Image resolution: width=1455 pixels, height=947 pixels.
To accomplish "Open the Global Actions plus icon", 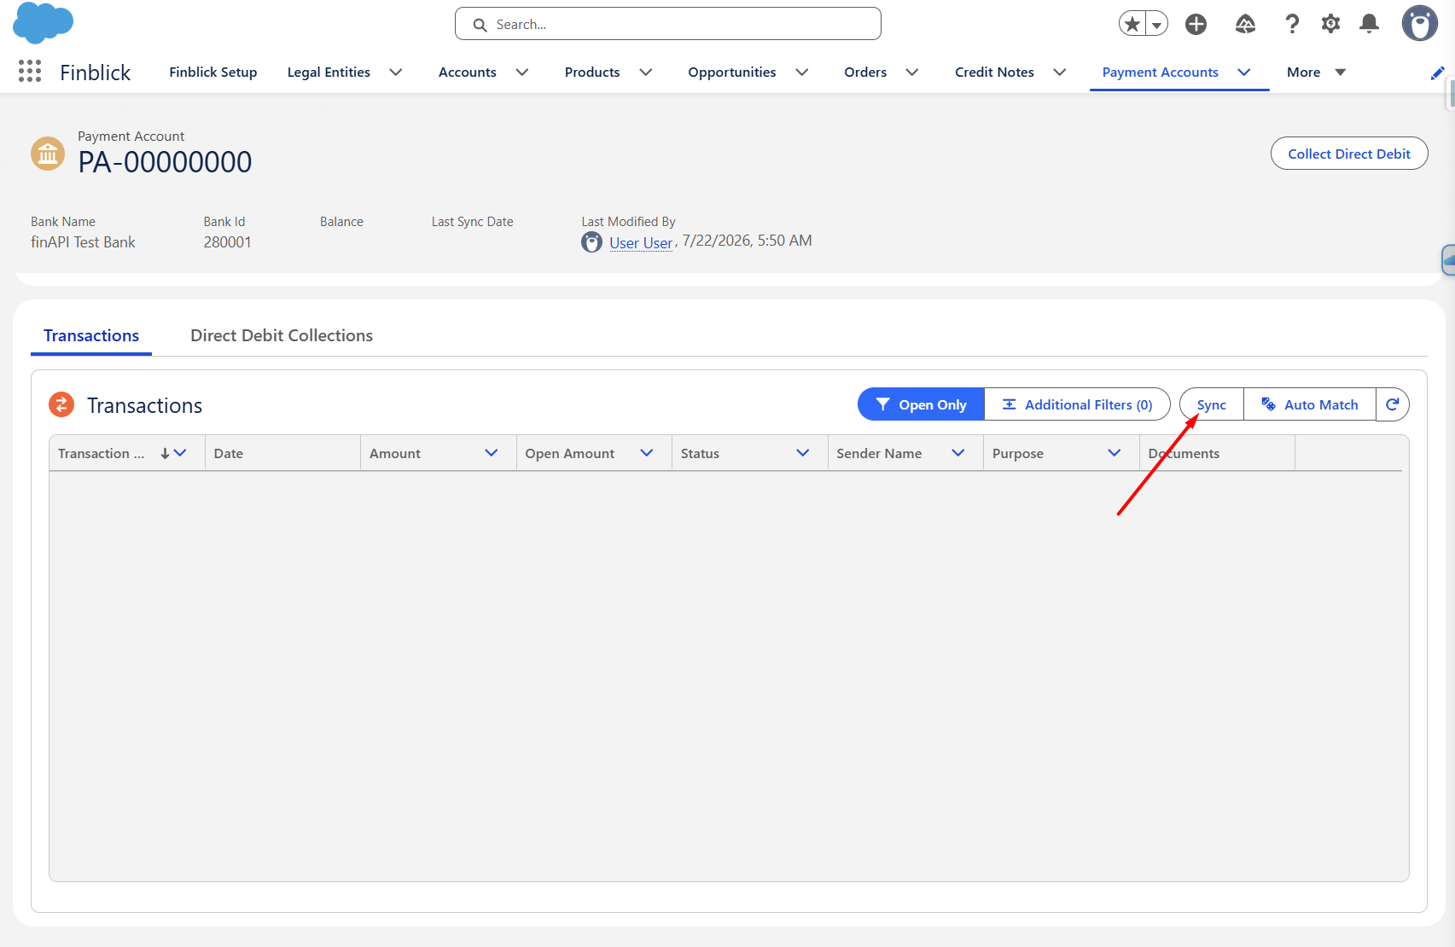I will (x=1196, y=24).
